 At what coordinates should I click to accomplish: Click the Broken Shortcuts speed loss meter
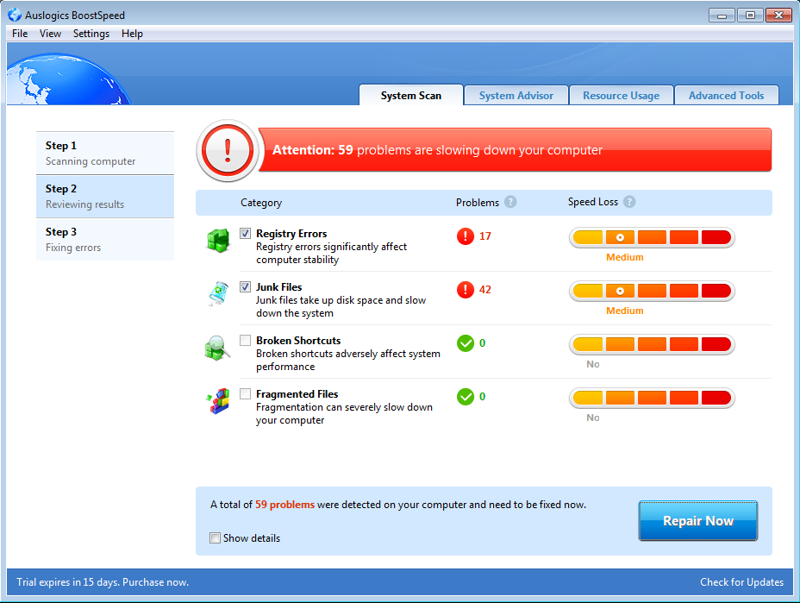652,345
